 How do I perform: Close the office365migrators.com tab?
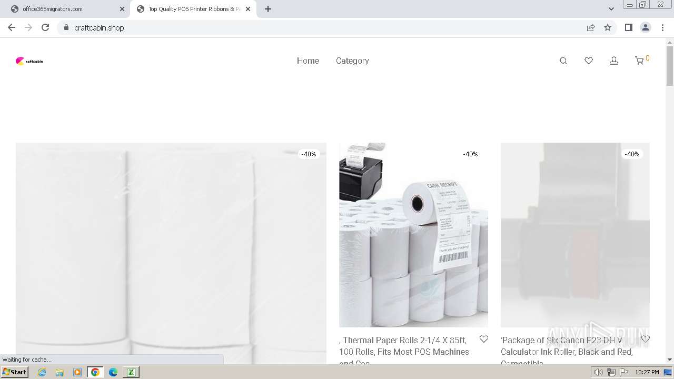tap(122, 9)
